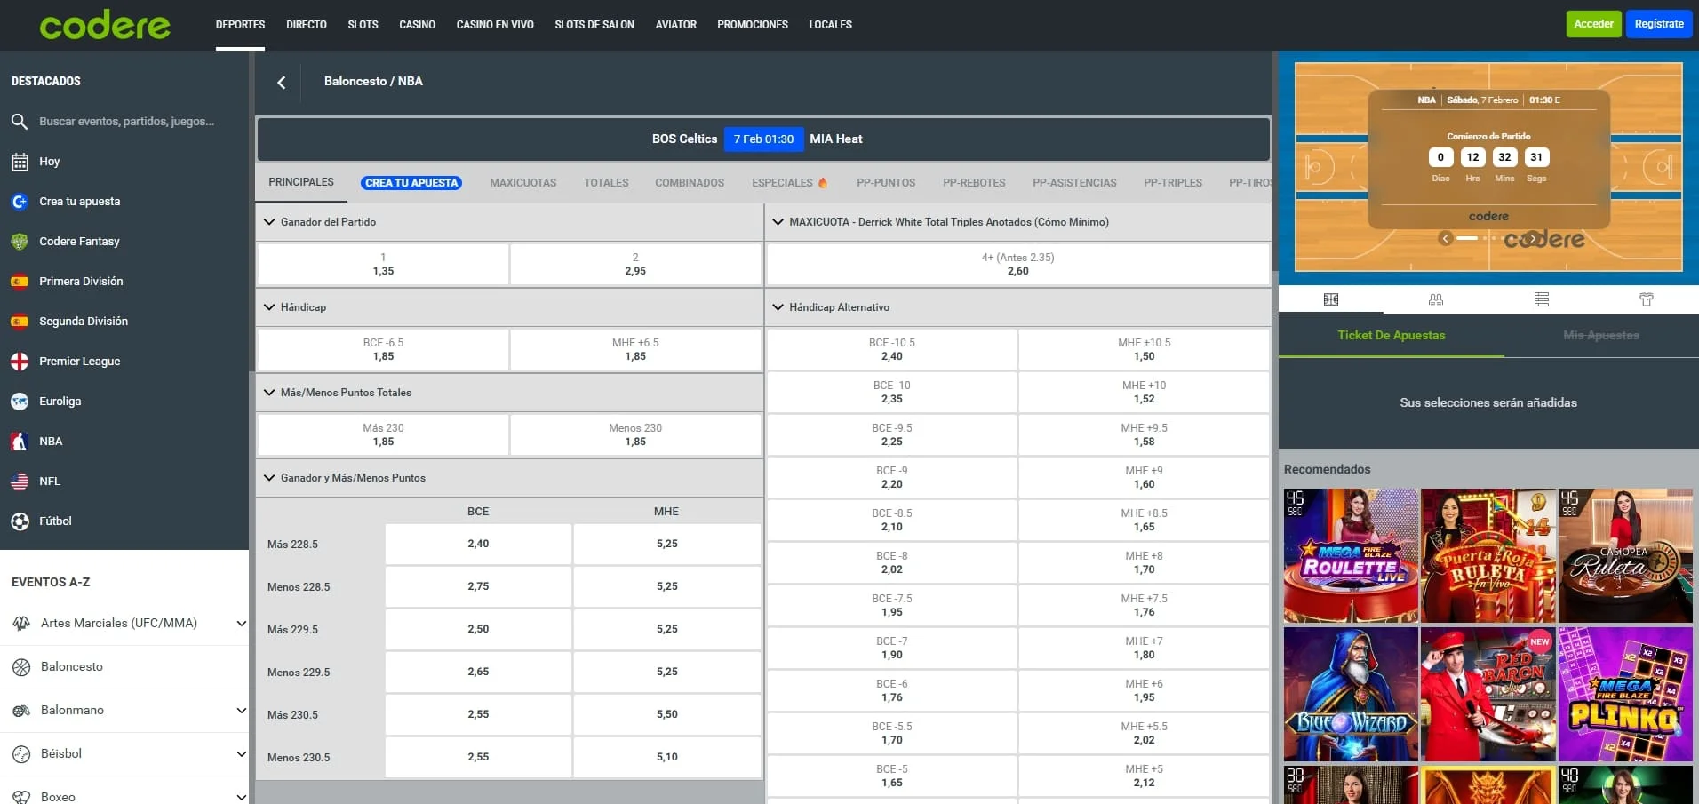Click the Acceder button
The width and height of the screenshot is (1699, 804).
click(1594, 24)
